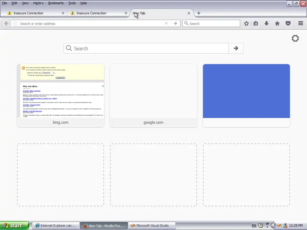
Task: Switch to Internet Explorer taskbar window
Action: (x=56, y=226)
